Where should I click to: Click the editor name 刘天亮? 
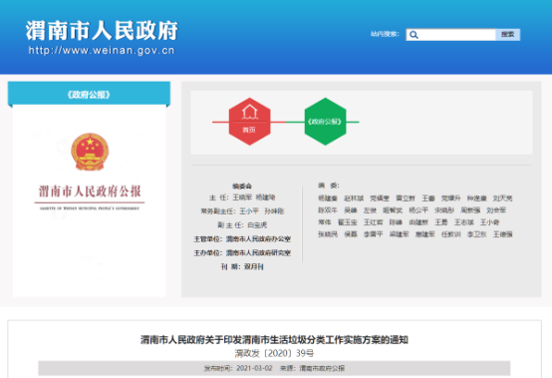502,198
